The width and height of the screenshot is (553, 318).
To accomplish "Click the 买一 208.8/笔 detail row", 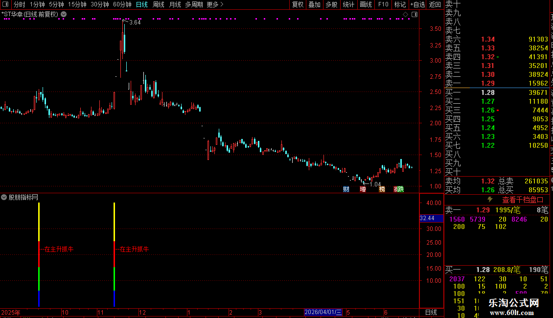I will pos(497,270).
